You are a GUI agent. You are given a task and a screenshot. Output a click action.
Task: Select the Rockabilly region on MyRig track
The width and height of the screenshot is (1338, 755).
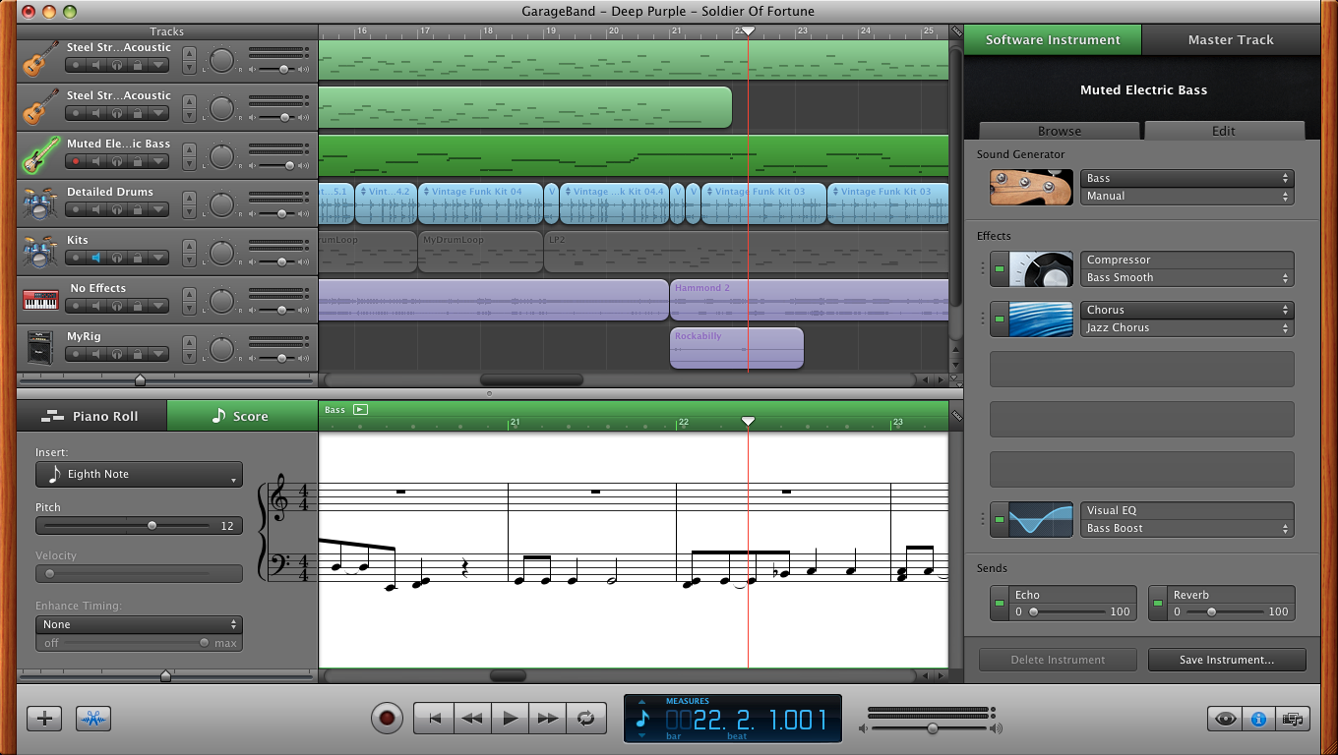pyautogui.click(x=737, y=348)
